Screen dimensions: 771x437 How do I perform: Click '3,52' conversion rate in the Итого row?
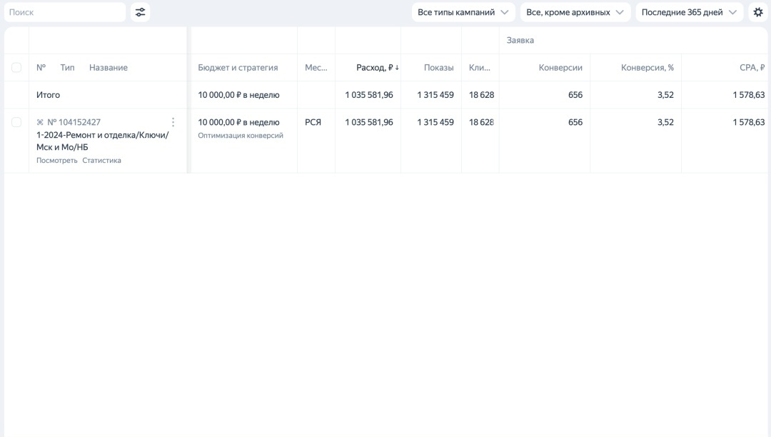[x=665, y=95]
